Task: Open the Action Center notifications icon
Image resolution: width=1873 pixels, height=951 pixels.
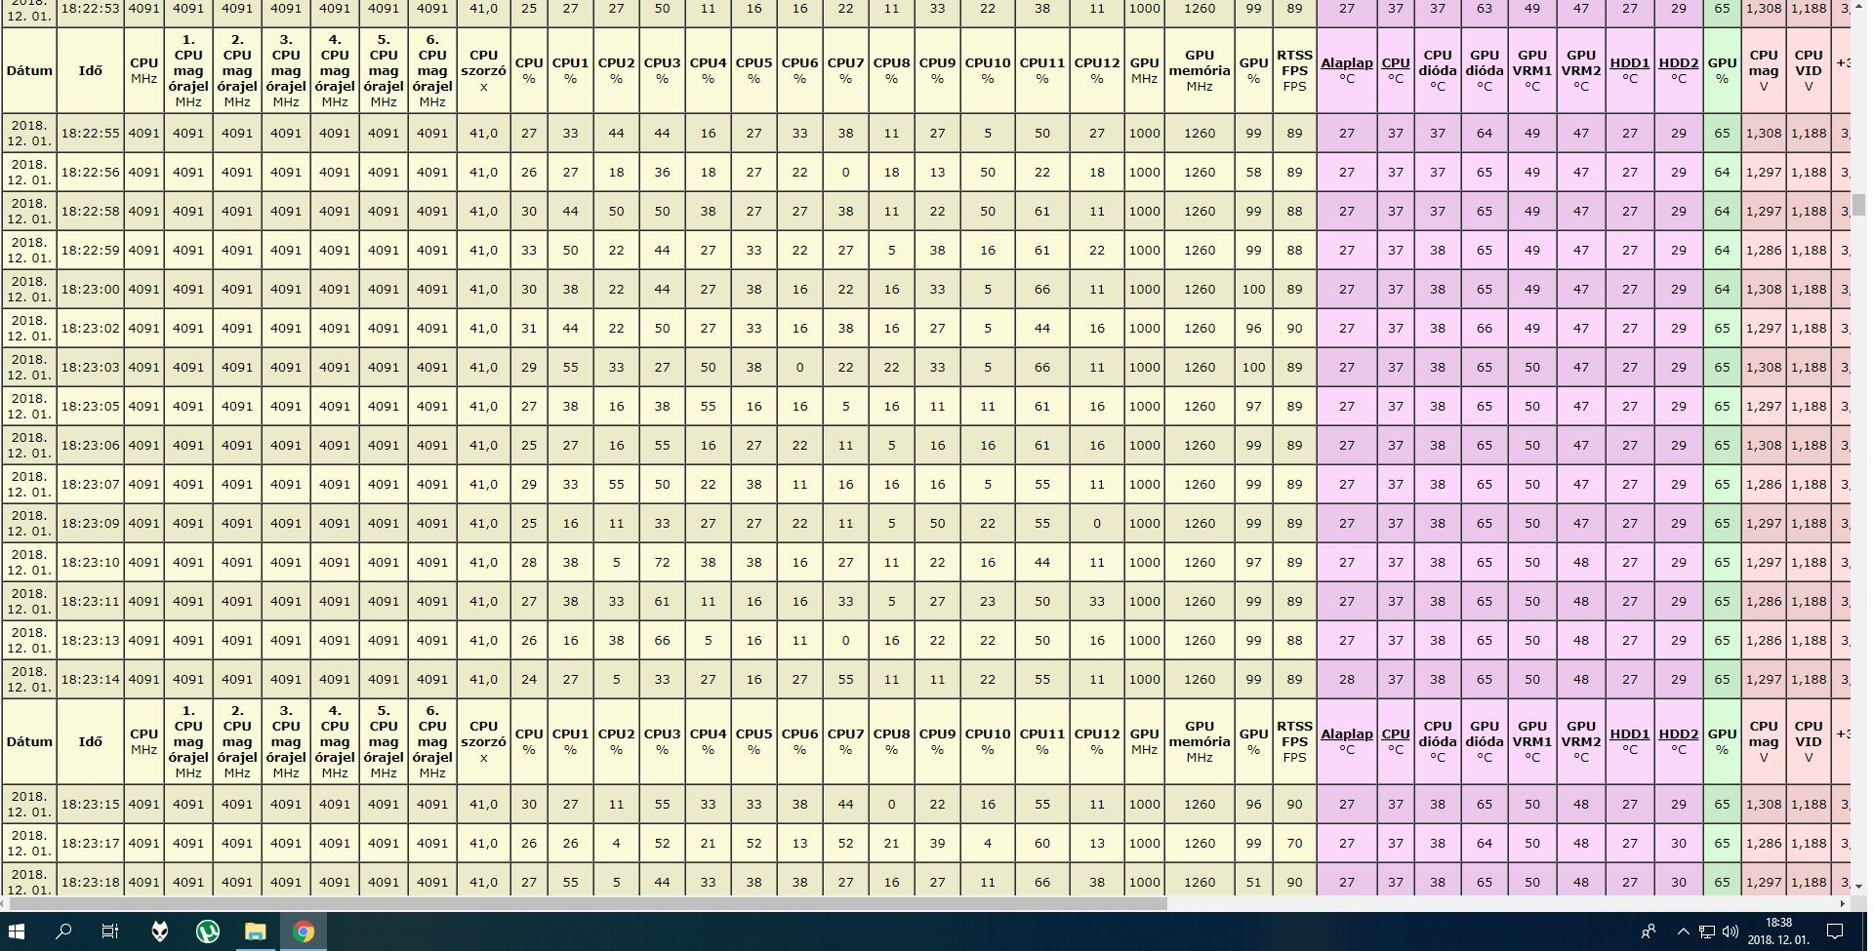Action: (1835, 931)
